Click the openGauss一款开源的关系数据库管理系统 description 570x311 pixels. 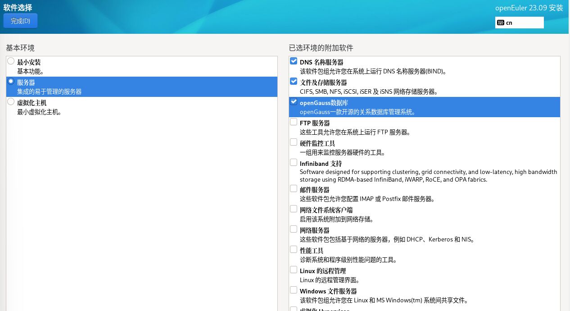tap(358, 112)
